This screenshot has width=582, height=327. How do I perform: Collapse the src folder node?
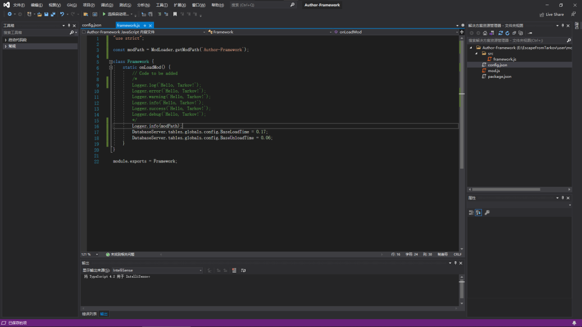[x=477, y=54]
